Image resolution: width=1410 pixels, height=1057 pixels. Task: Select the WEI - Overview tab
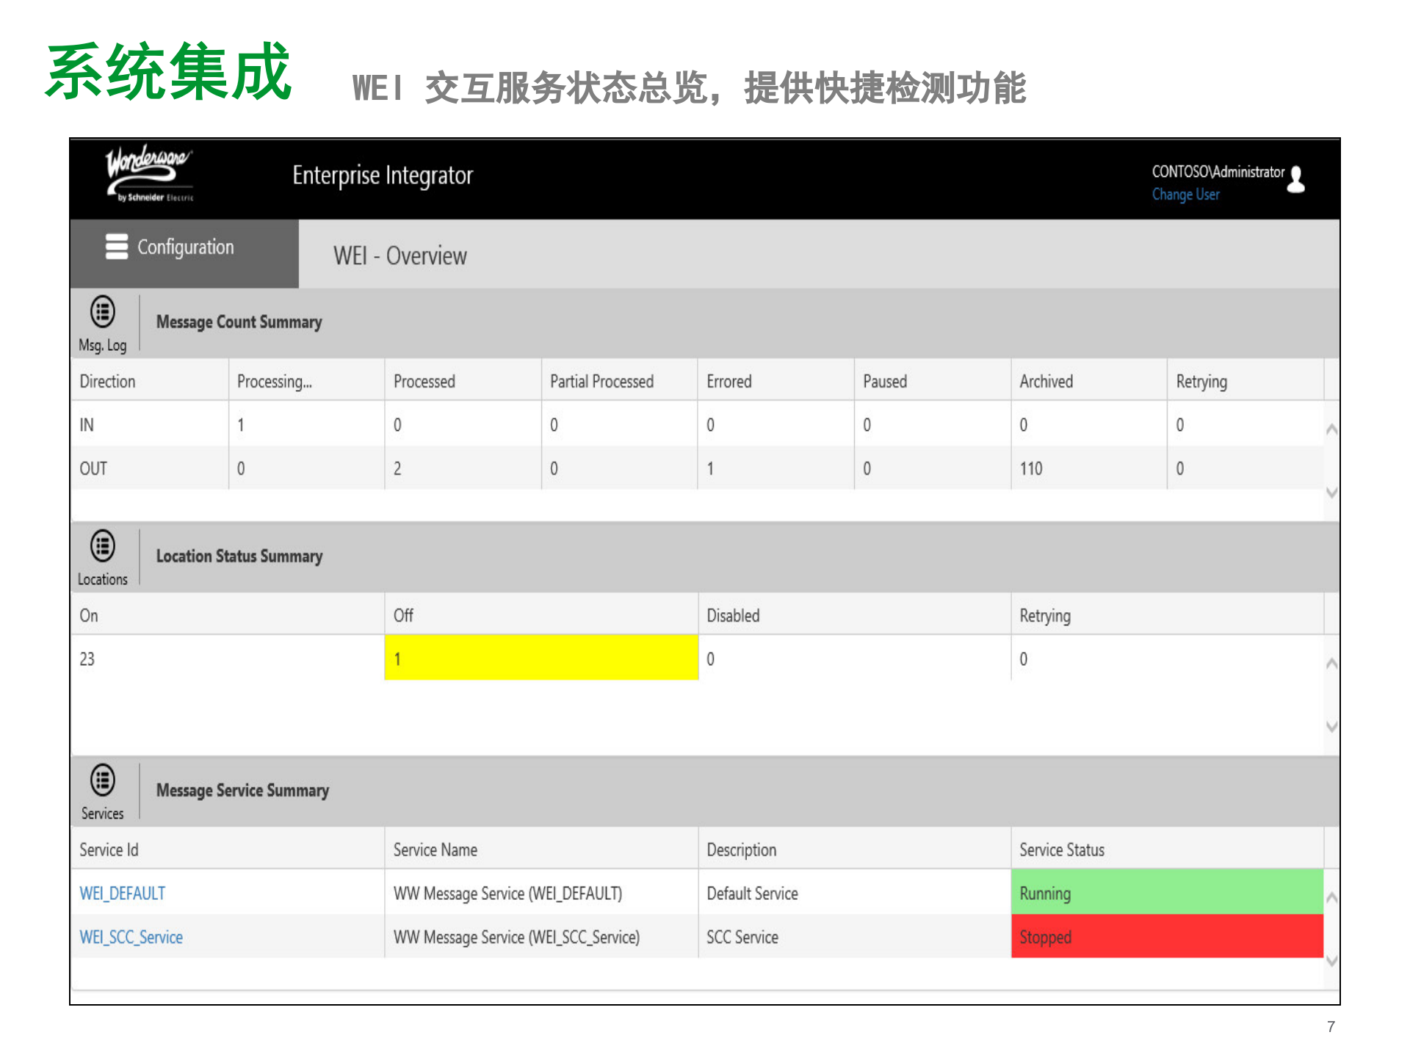click(x=399, y=255)
